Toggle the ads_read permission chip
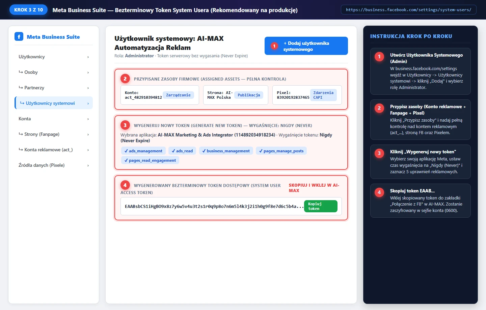Viewport: 486px width, 310px height. (182, 151)
